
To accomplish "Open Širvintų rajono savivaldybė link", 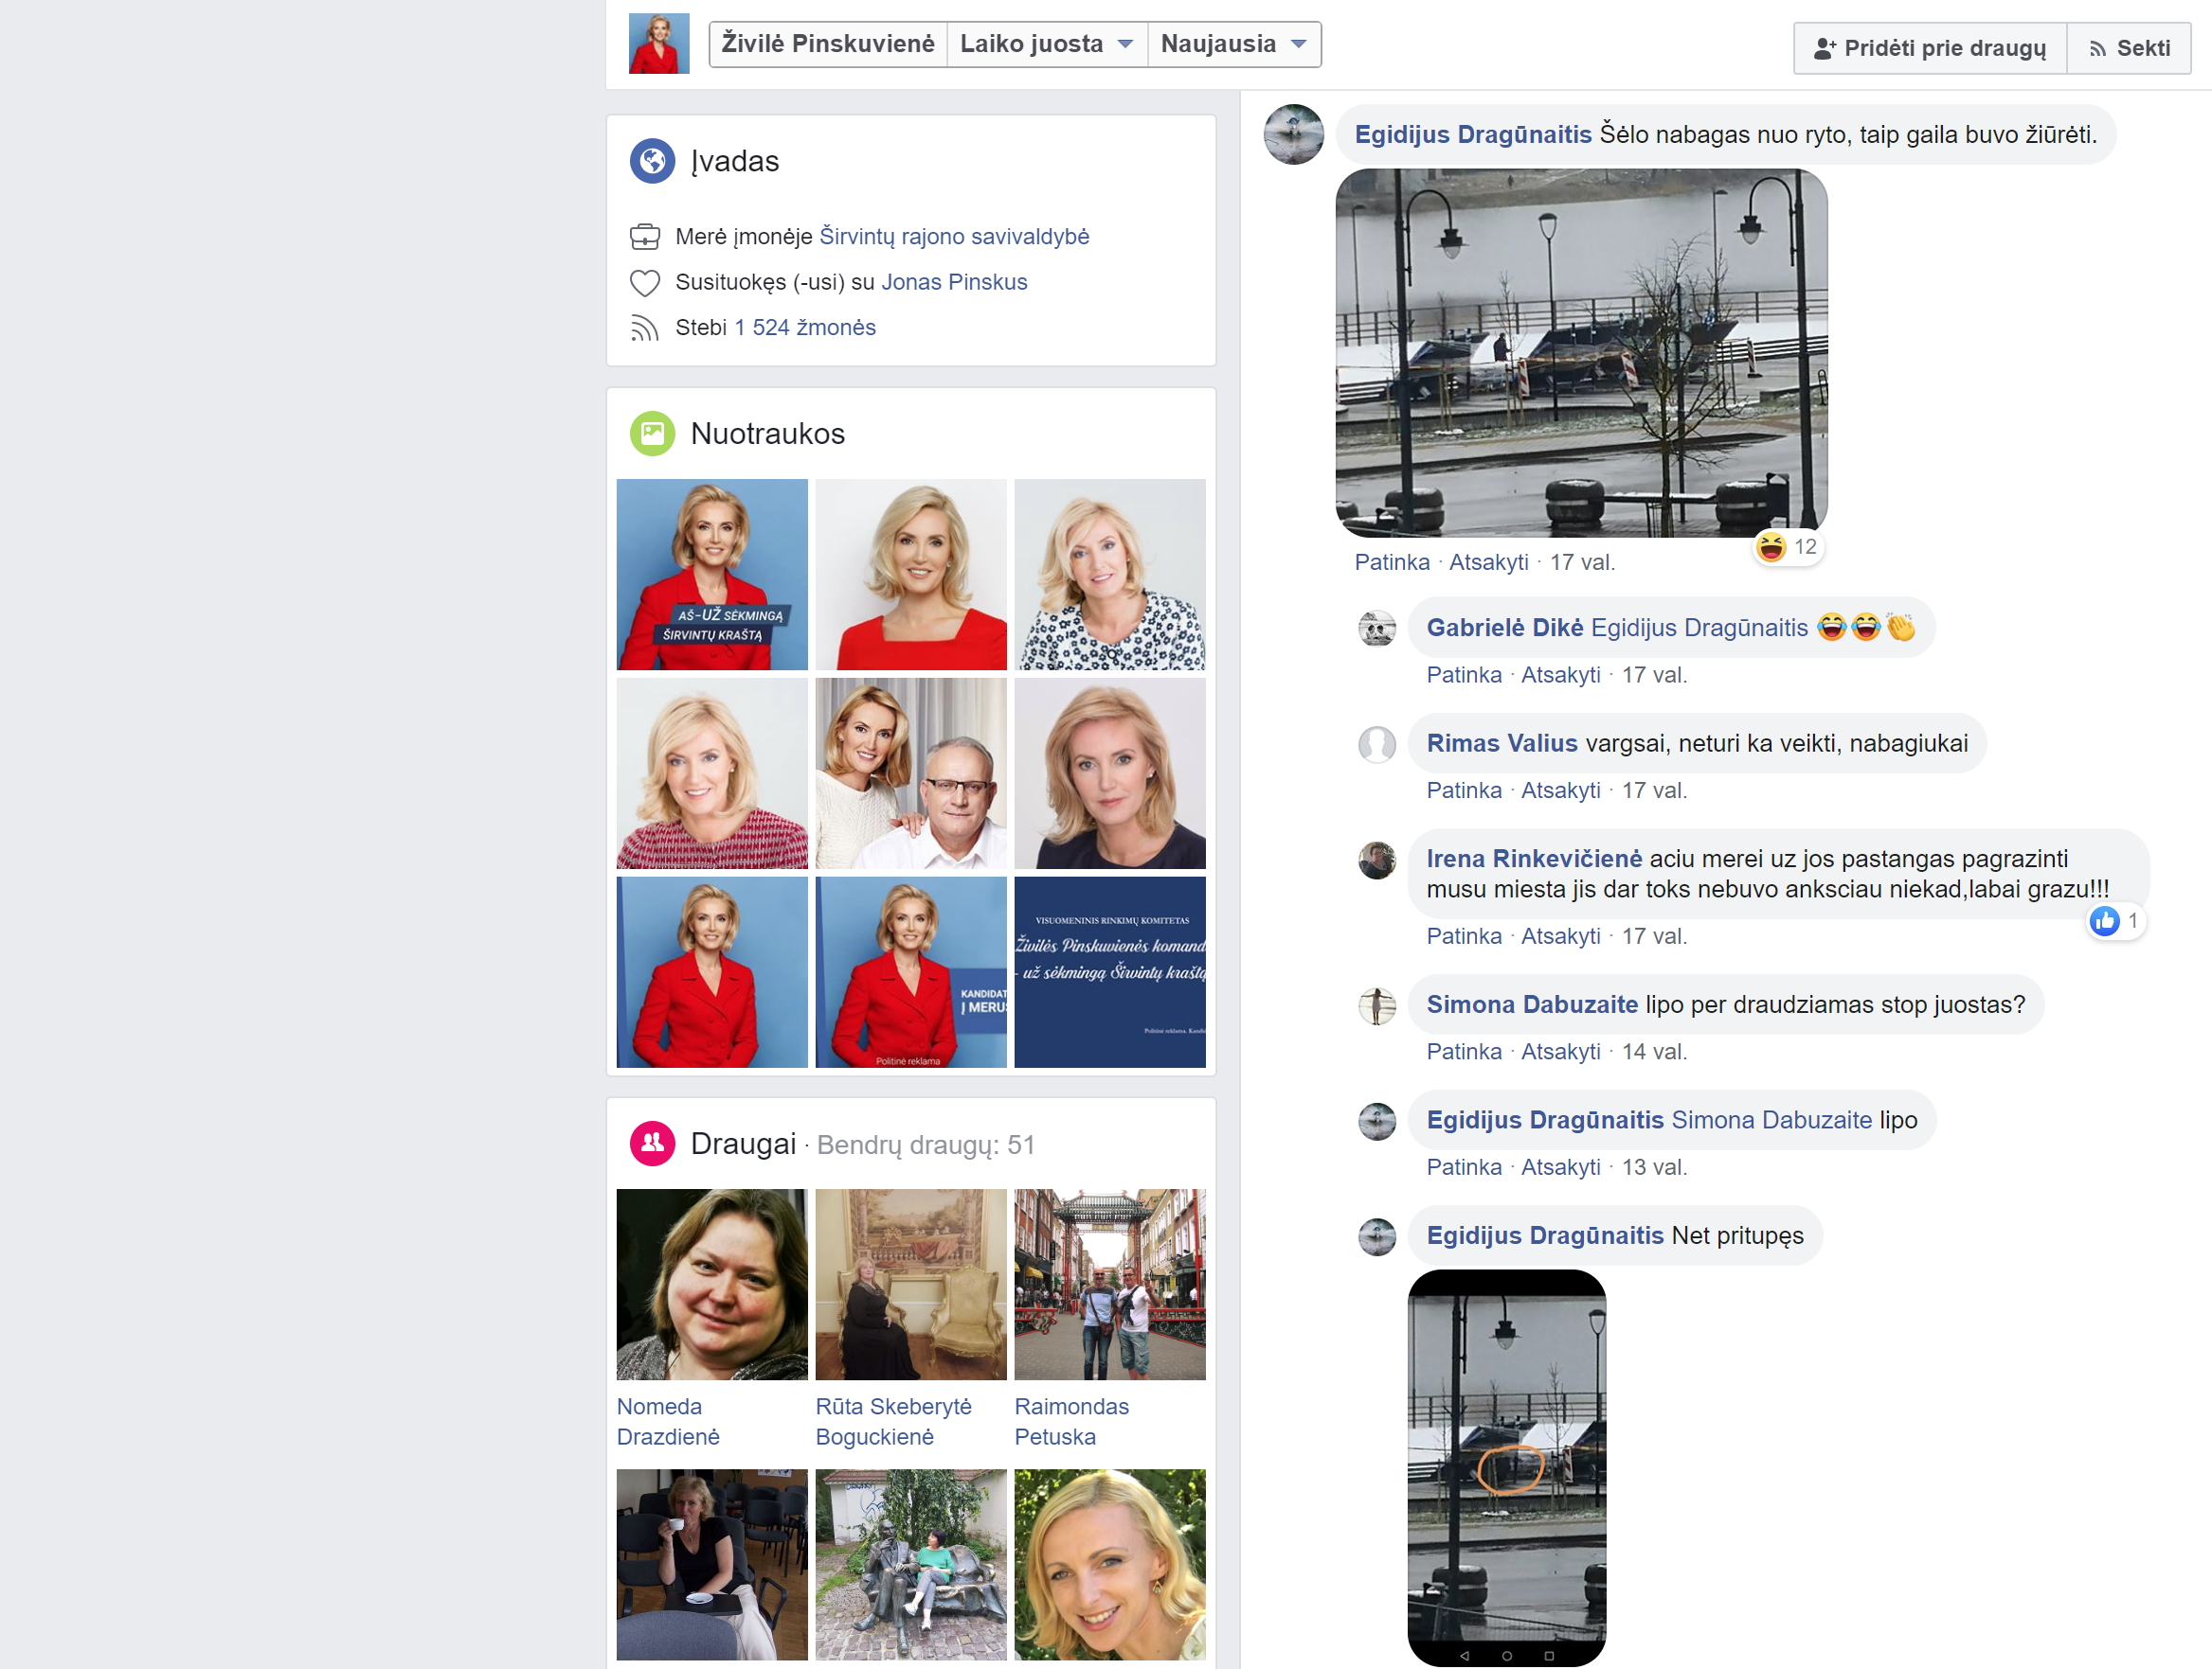I will click(x=954, y=237).
